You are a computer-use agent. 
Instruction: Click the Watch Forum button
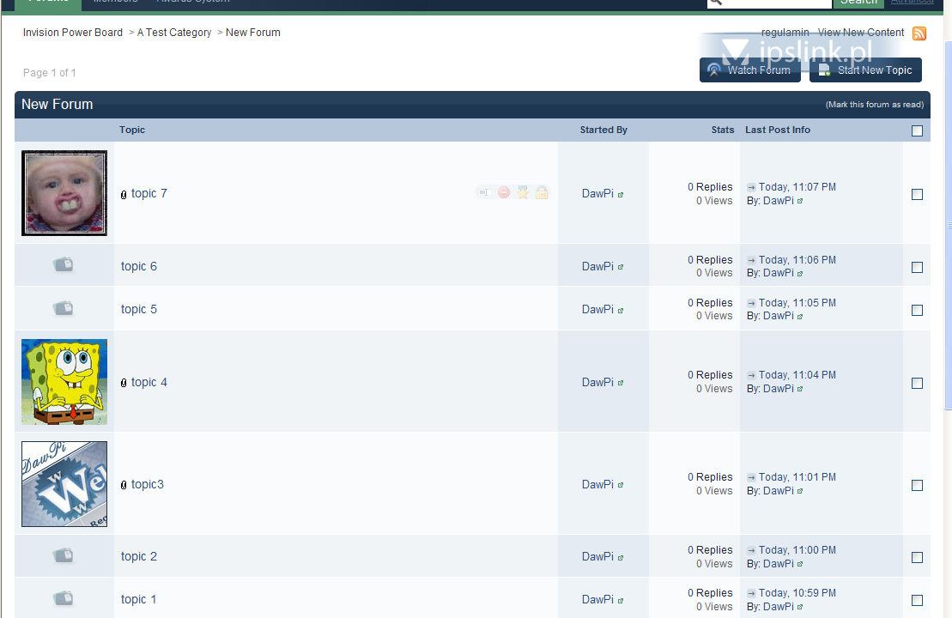[x=749, y=70]
